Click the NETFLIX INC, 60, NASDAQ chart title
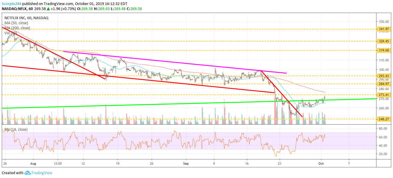Image resolution: width=393 pixels, height=178 pixels. tap(26, 18)
